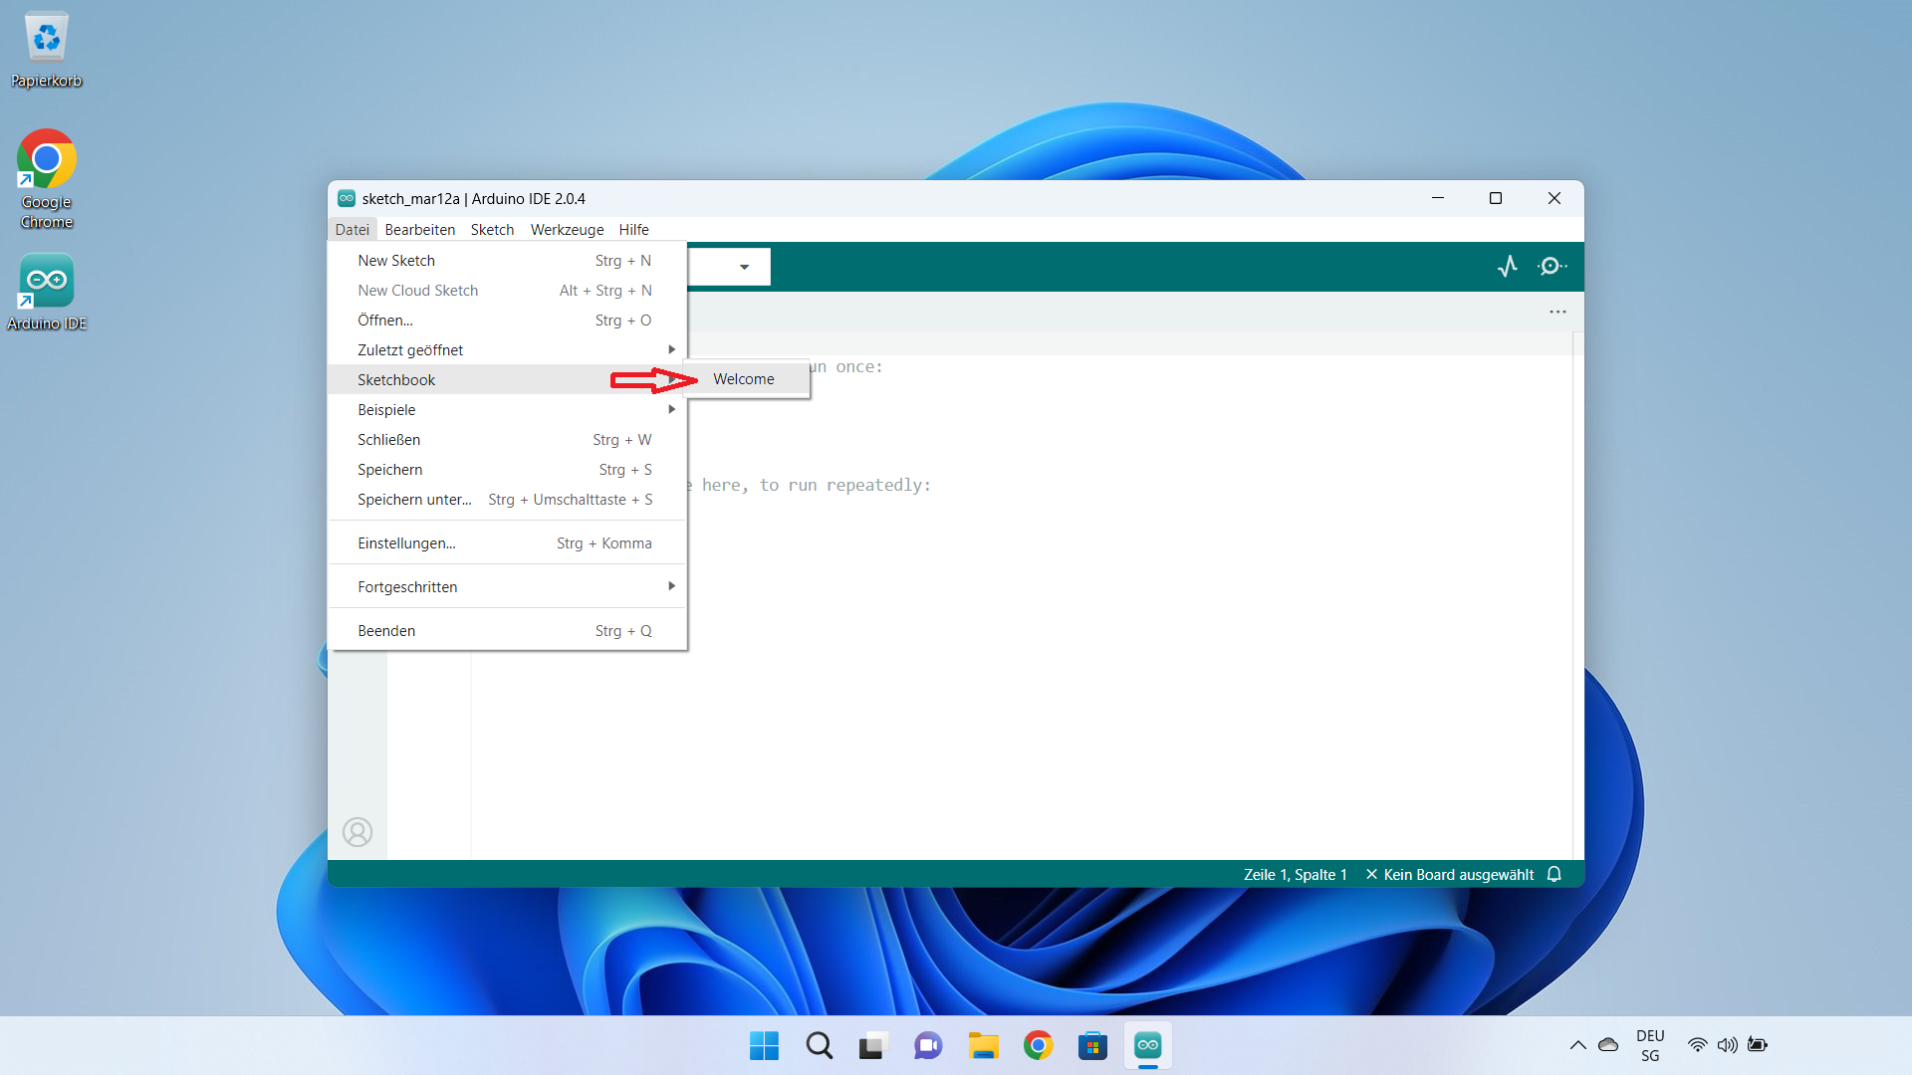Show hidden system tray icons chevron

tap(1577, 1045)
